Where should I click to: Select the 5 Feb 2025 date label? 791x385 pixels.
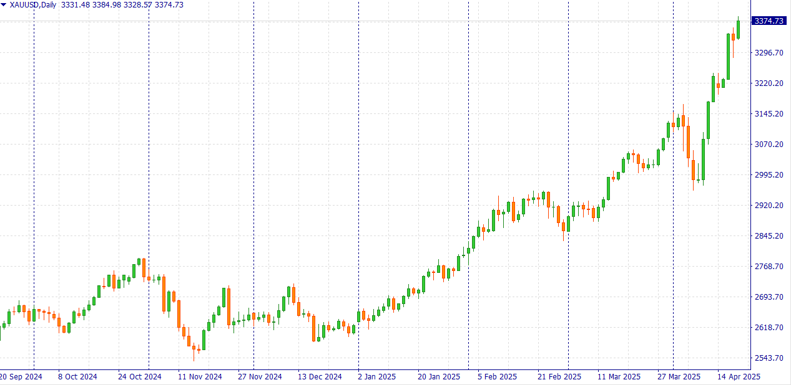tap(498, 377)
